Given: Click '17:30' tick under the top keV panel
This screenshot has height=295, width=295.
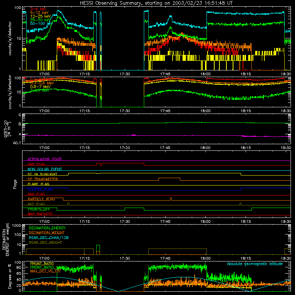Looking at the screenshot, I should (125, 74).
